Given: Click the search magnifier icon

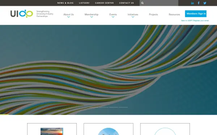Looking at the screenshot, I should click(x=142, y=3).
